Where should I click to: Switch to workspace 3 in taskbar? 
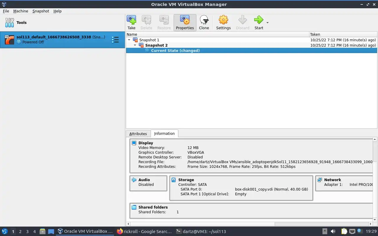tap(27, 232)
